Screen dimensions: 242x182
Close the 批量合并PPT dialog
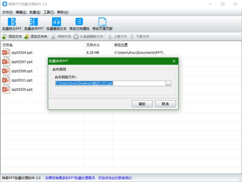click(174, 61)
